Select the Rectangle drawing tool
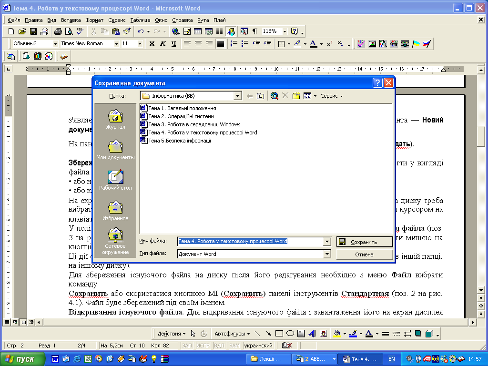 pos(279,334)
